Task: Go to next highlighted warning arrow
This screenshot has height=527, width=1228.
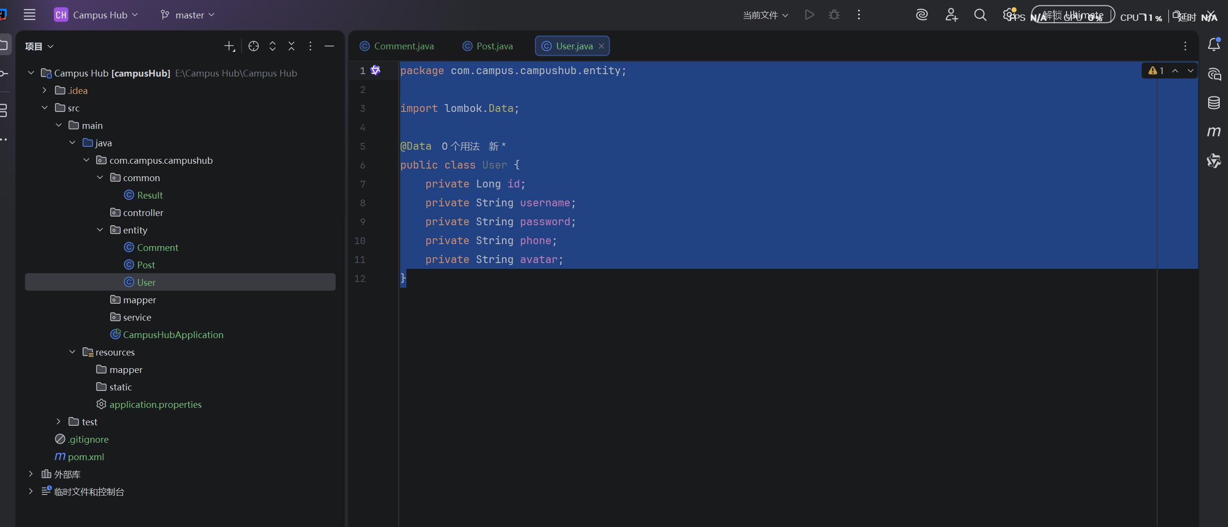Action: 1190,71
